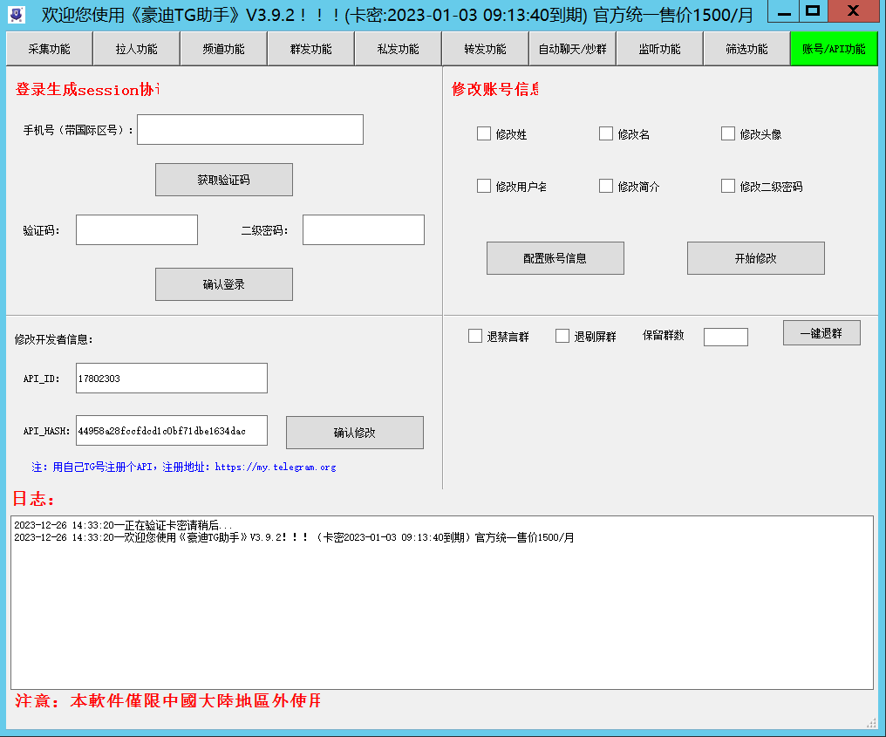Click the 一键退群 button
Image resolution: width=886 pixels, height=737 pixels.
(821, 333)
